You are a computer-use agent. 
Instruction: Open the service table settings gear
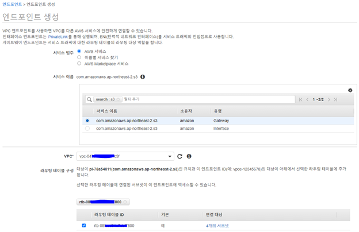(350, 90)
